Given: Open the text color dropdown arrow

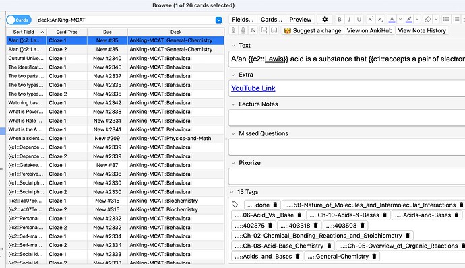Looking at the screenshot, I should (x=400, y=20).
